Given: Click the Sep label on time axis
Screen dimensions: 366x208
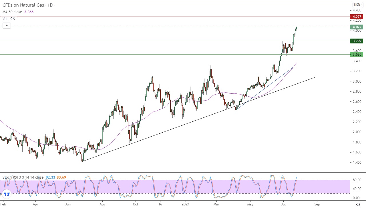Looking at the screenshot, I should 317,205.
